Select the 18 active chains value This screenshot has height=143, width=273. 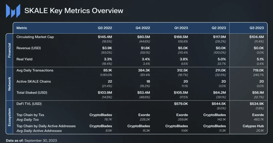[148, 82]
